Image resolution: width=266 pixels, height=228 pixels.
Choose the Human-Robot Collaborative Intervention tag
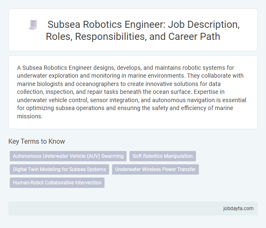coord(57,183)
